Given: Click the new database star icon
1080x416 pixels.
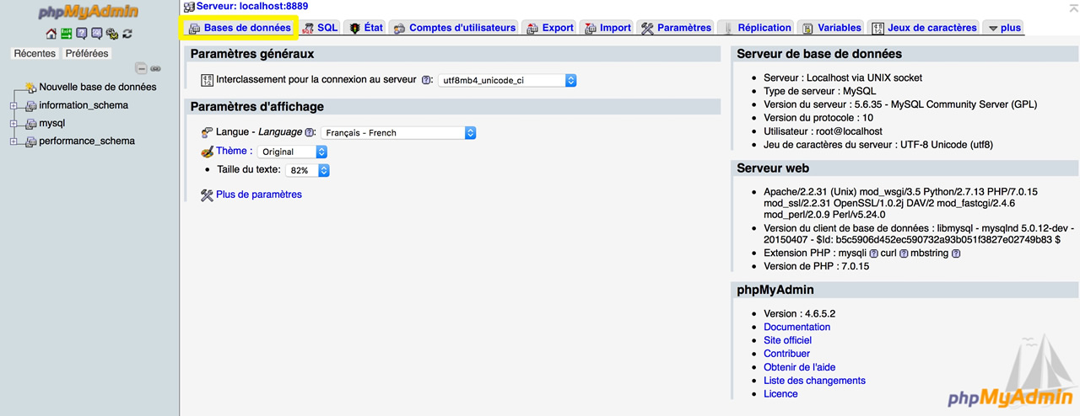Looking at the screenshot, I should point(30,87).
